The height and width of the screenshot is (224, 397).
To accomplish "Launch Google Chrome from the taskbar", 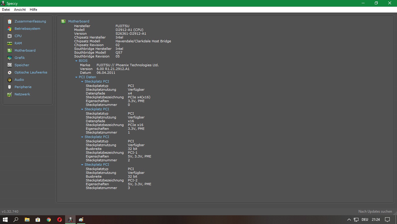I will (49, 220).
